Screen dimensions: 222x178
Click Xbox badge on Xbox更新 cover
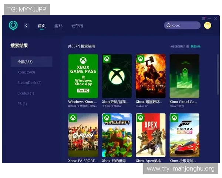(x=107, y=59)
